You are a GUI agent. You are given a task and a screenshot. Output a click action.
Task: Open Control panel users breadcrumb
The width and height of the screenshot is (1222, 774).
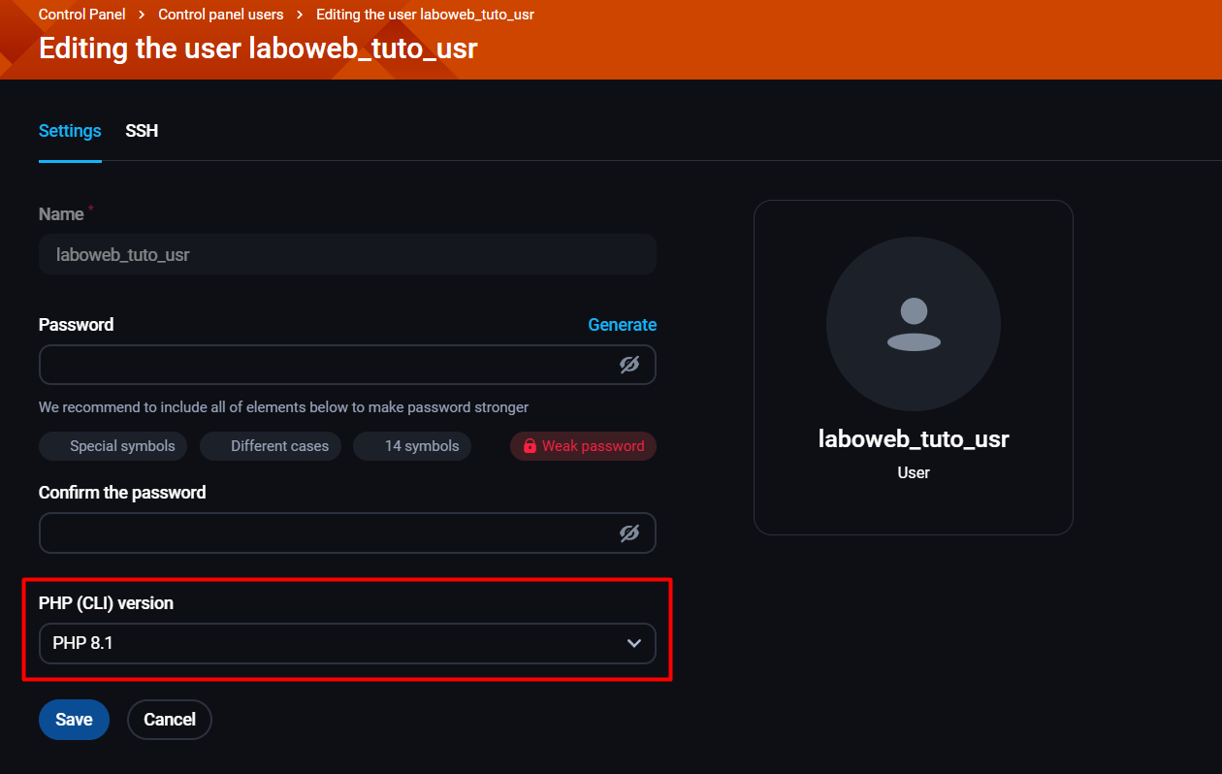(x=221, y=15)
